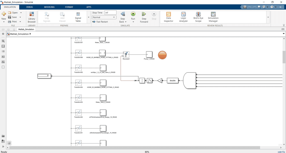Screen dimensions: 286x153
Task: Toggle Fast Restart mode
Action: 100,22
